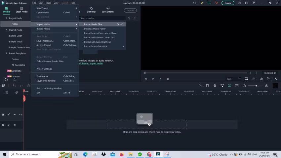Click the Search media field
Image resolution: width=281 pixels, height=158 pixels.
click(x=102, y=18)
